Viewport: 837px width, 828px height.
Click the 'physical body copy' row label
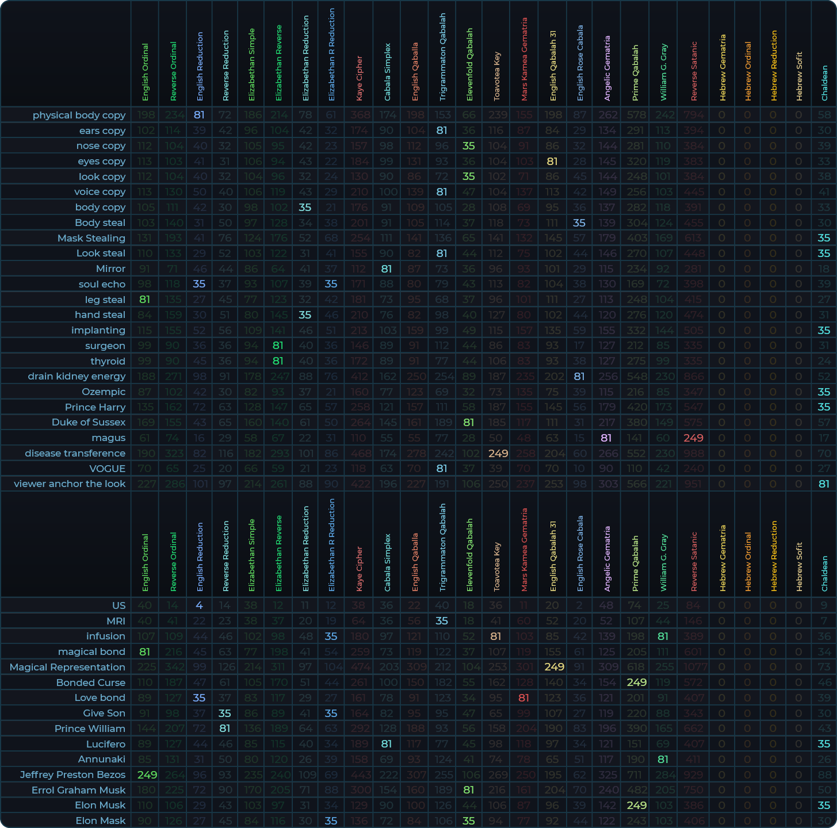pos(79,115)
